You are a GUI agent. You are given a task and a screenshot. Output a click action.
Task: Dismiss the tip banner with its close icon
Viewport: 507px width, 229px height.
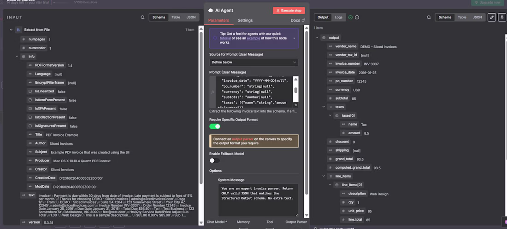point(294,38)
